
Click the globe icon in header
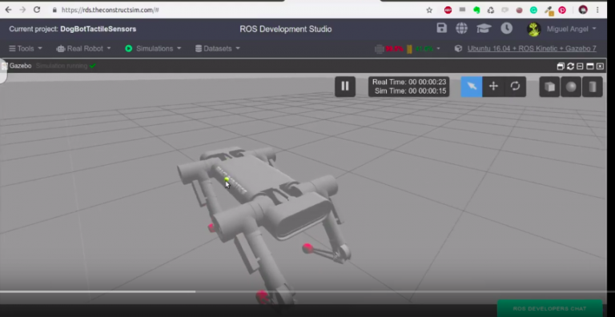pyautogui.click(x=461, y=28)
